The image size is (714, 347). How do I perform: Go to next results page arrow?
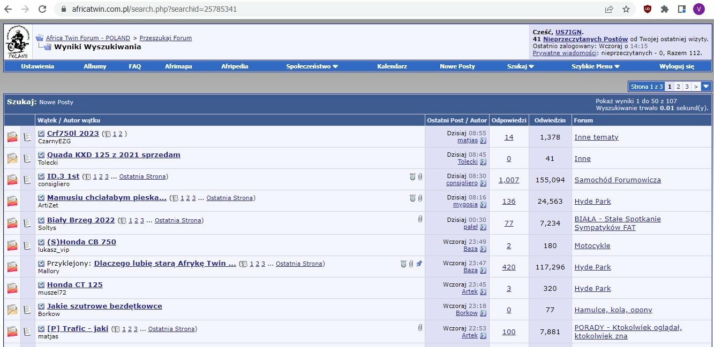(696, 86)
